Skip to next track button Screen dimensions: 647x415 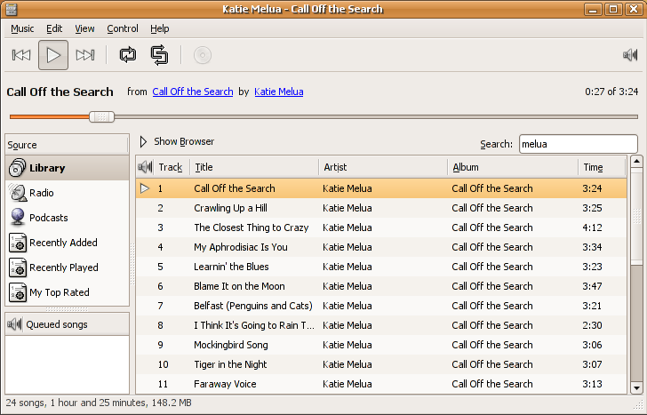tap(85, 55)
